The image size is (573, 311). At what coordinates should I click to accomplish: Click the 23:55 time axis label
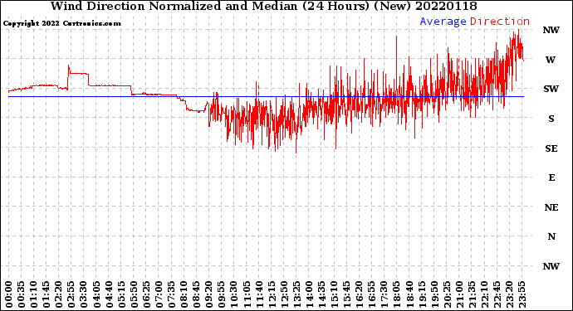pyautogui.click(x=522, y=294)
